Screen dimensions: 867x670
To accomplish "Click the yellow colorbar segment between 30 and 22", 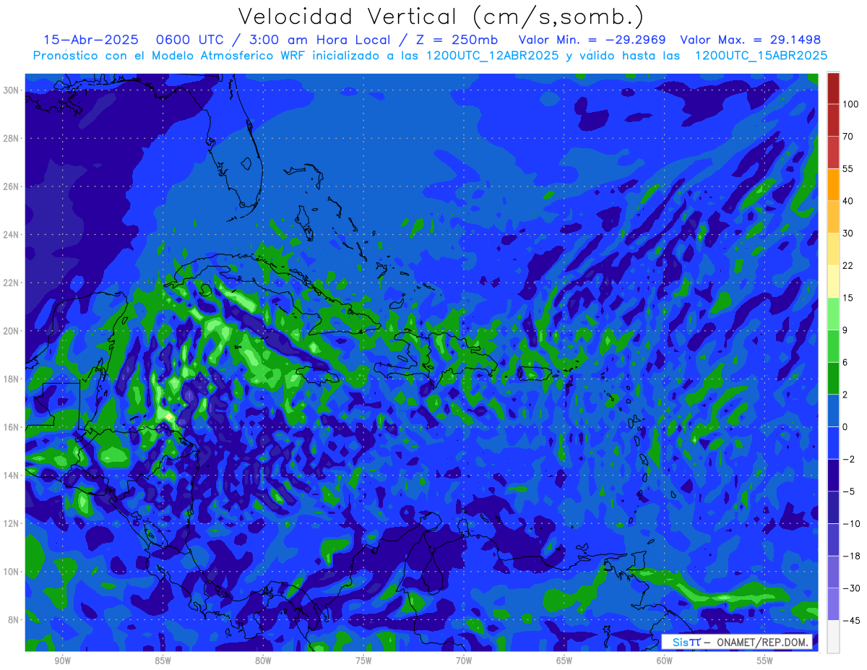I will pyautogui.click(x=833, y=249).
